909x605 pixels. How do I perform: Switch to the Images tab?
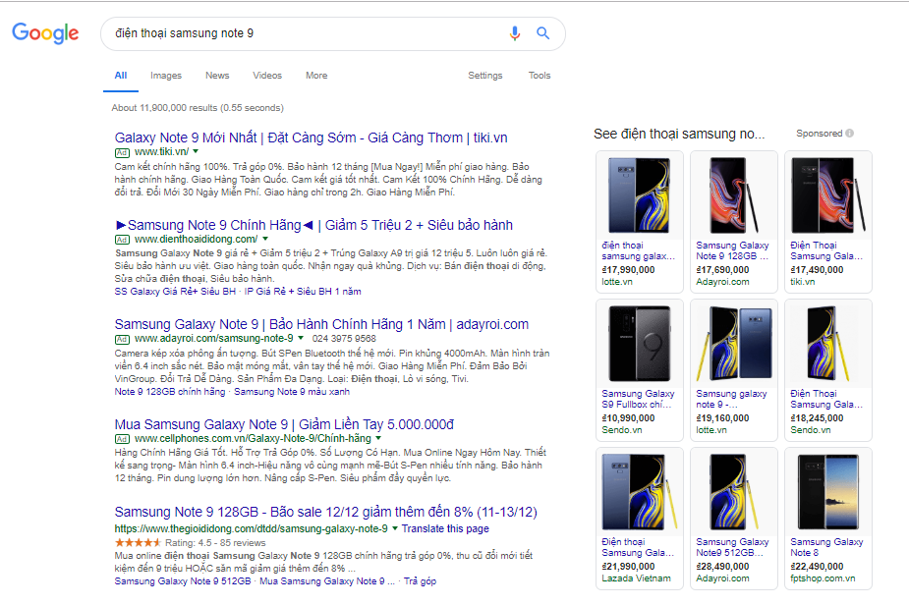[x=166, y=76]
